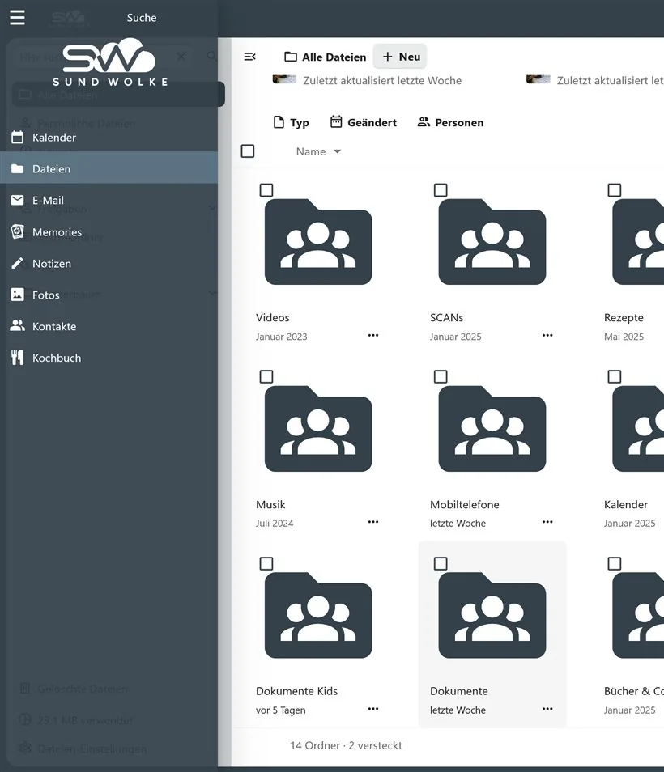Select Dateien in the app menu
Screen dimensions: 664x772
[109, 169]
